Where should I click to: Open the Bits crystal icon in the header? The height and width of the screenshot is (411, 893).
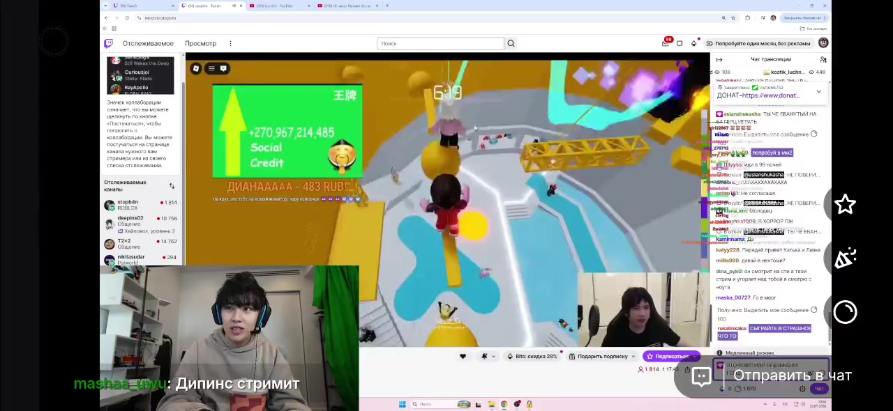(693, 43)
